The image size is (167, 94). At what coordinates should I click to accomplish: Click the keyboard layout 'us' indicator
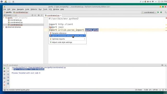point(143,2)
